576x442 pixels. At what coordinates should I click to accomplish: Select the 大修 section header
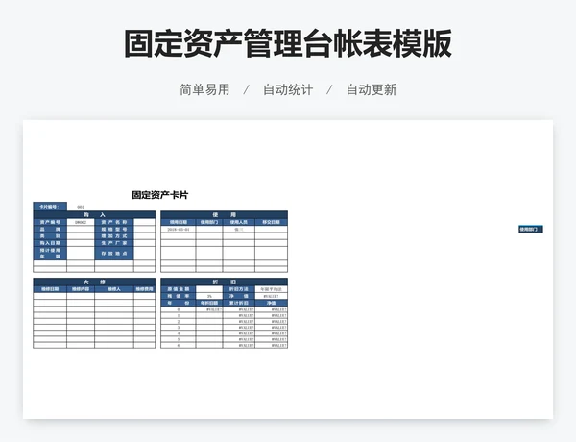(94, 282)
